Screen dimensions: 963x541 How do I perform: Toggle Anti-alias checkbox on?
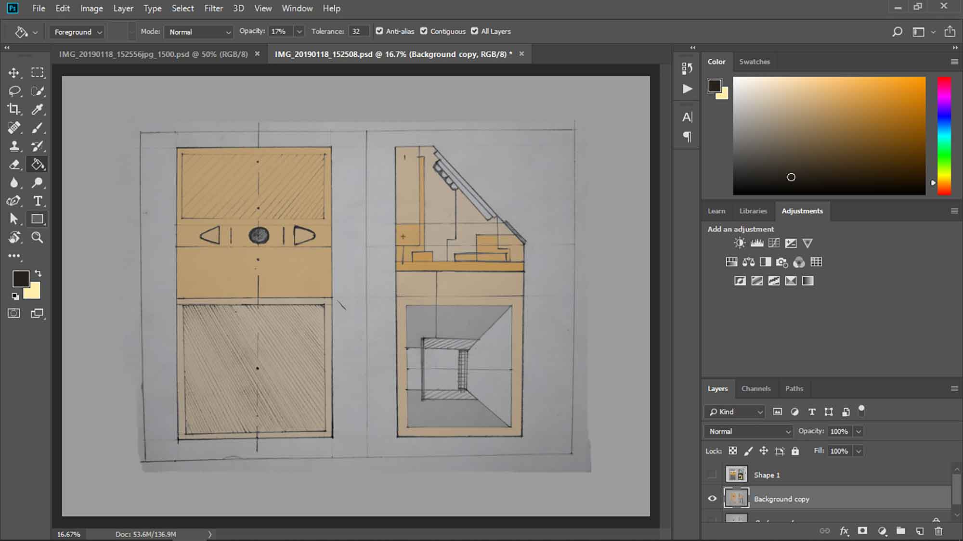[379, 31]
